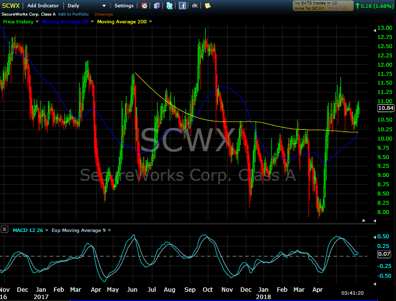Select the Moving Average 200 label
396x301 pixels.
point(122,22)
